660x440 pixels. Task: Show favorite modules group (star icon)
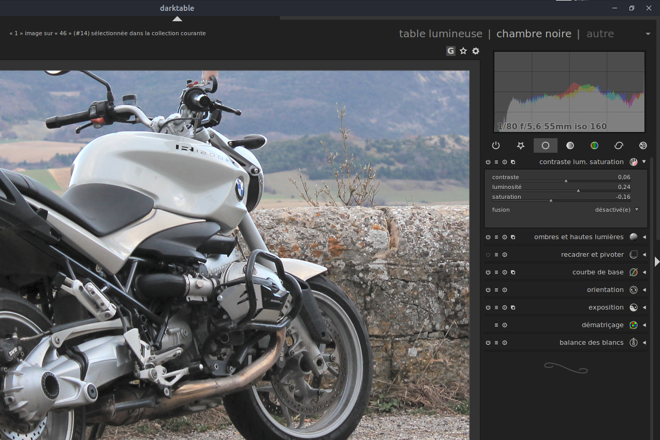pyautogui.click(x=521, y=145)
